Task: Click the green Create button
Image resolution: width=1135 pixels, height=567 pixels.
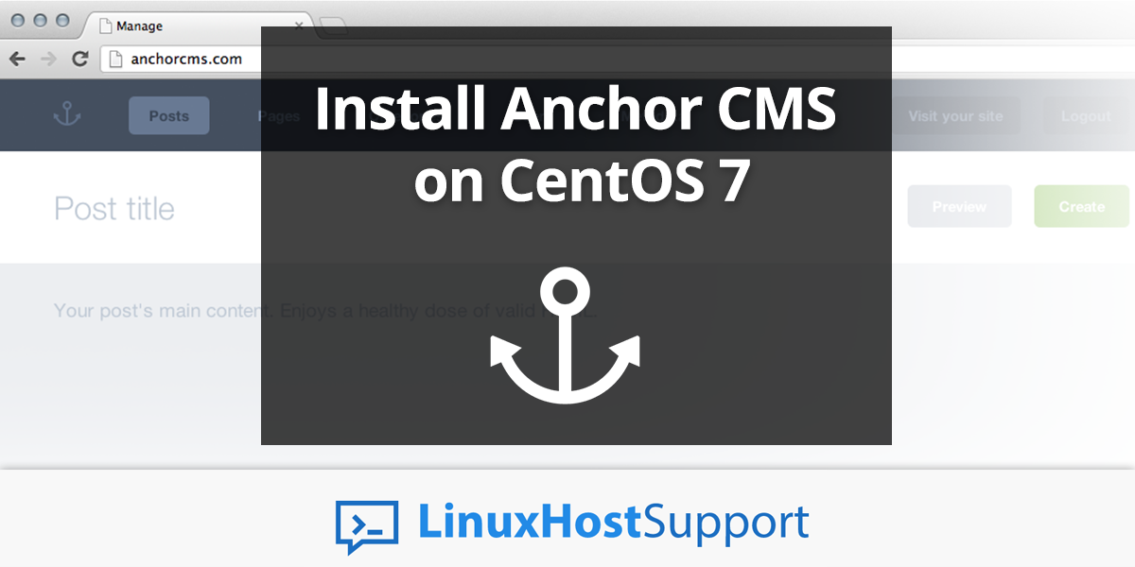Action: (x=1082, y=206)
